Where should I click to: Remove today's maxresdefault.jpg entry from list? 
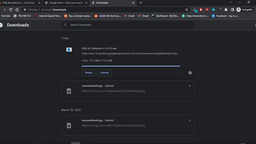[x=190, y=86]
